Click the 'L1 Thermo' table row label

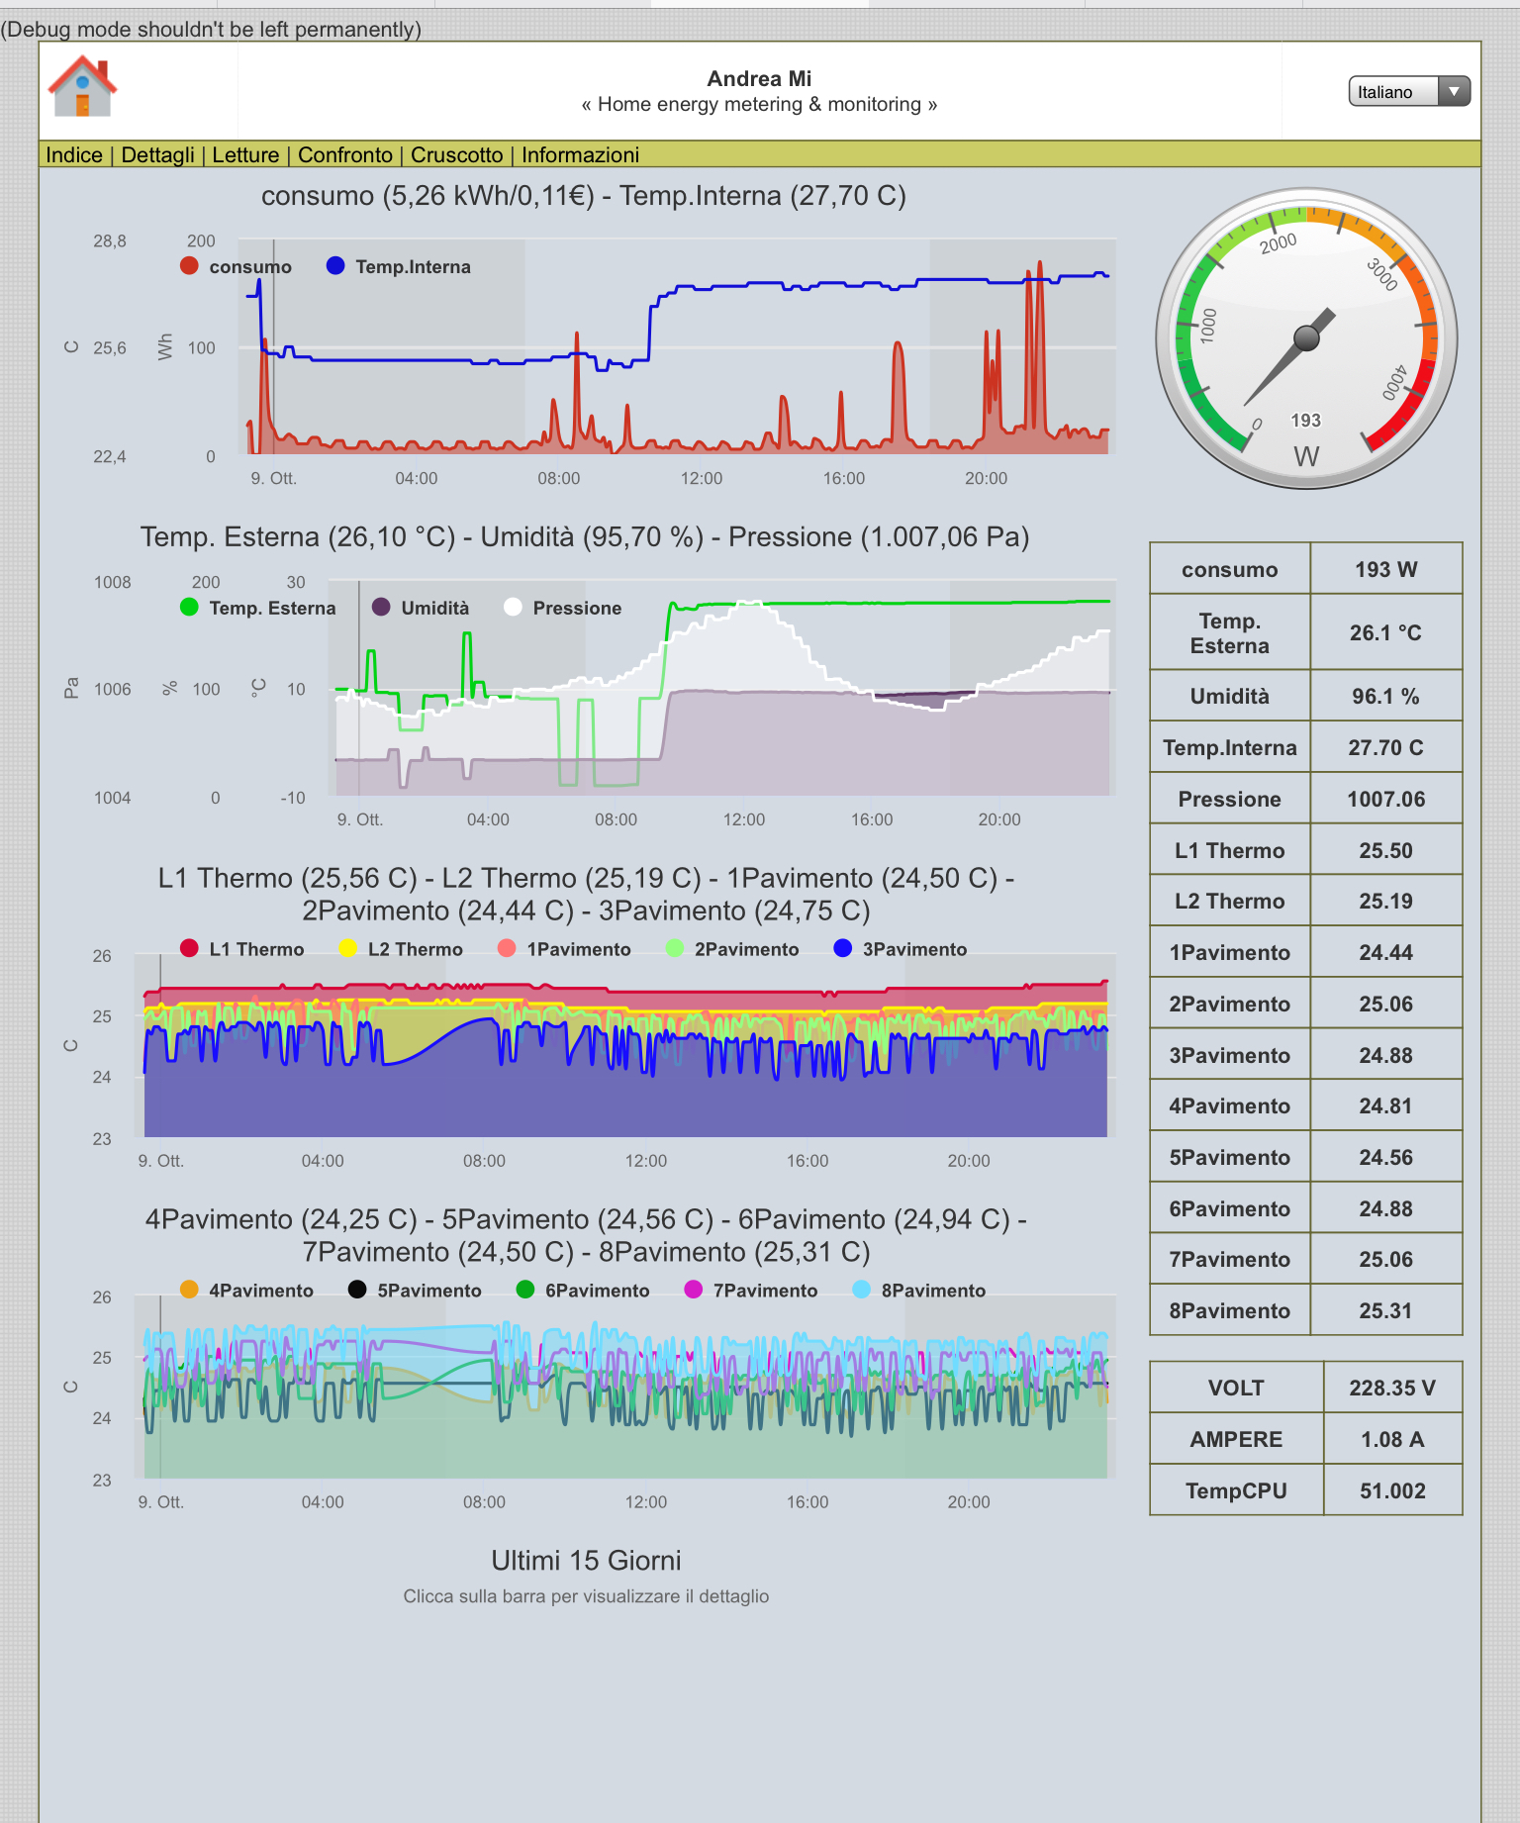[x=1230, y=850]
